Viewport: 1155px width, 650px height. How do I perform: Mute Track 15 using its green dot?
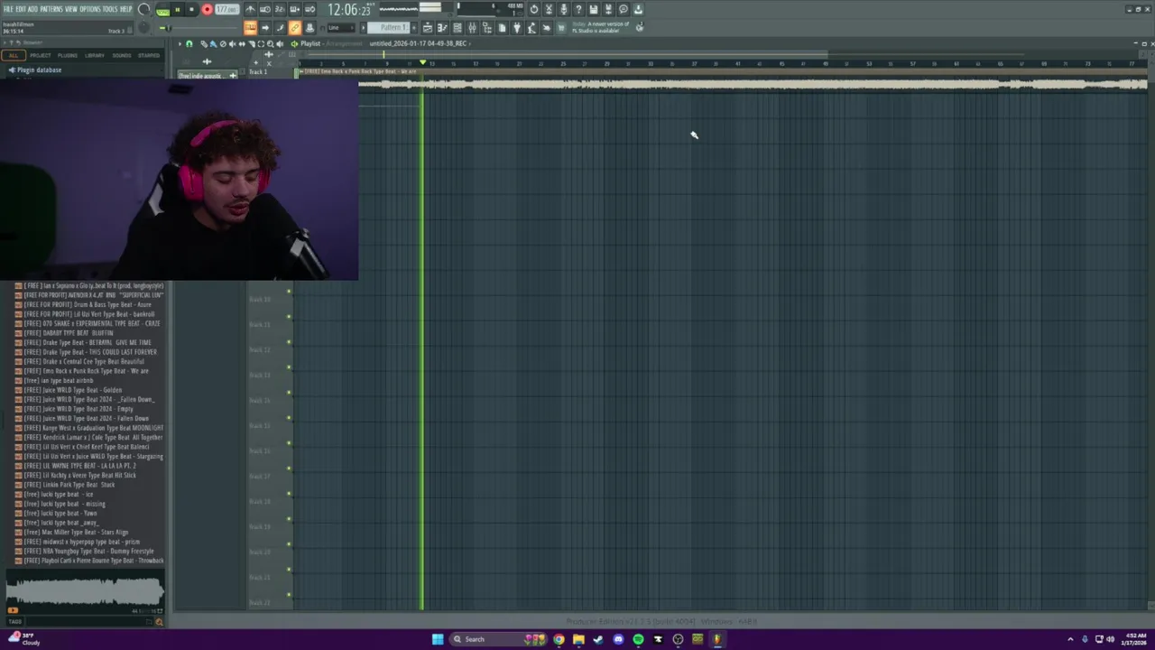pyautogui.click(x=289, y=443)
